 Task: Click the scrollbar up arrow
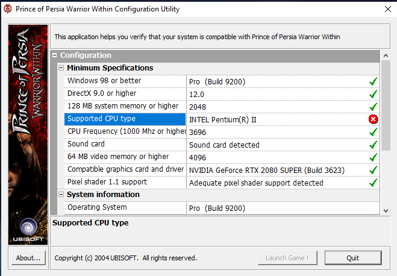tap(386, 55)
